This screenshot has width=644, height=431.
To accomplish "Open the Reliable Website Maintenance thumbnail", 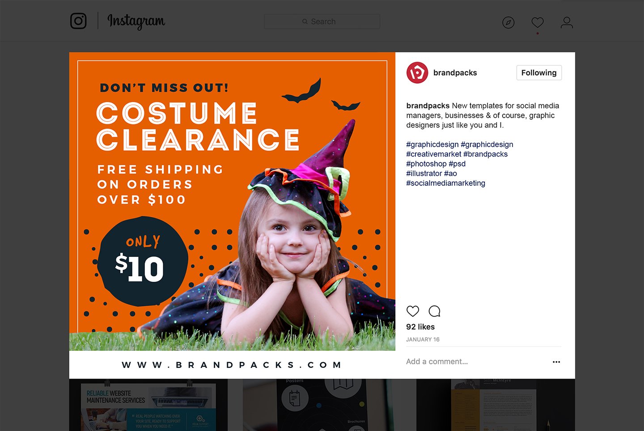I will [x=148, y=405].
